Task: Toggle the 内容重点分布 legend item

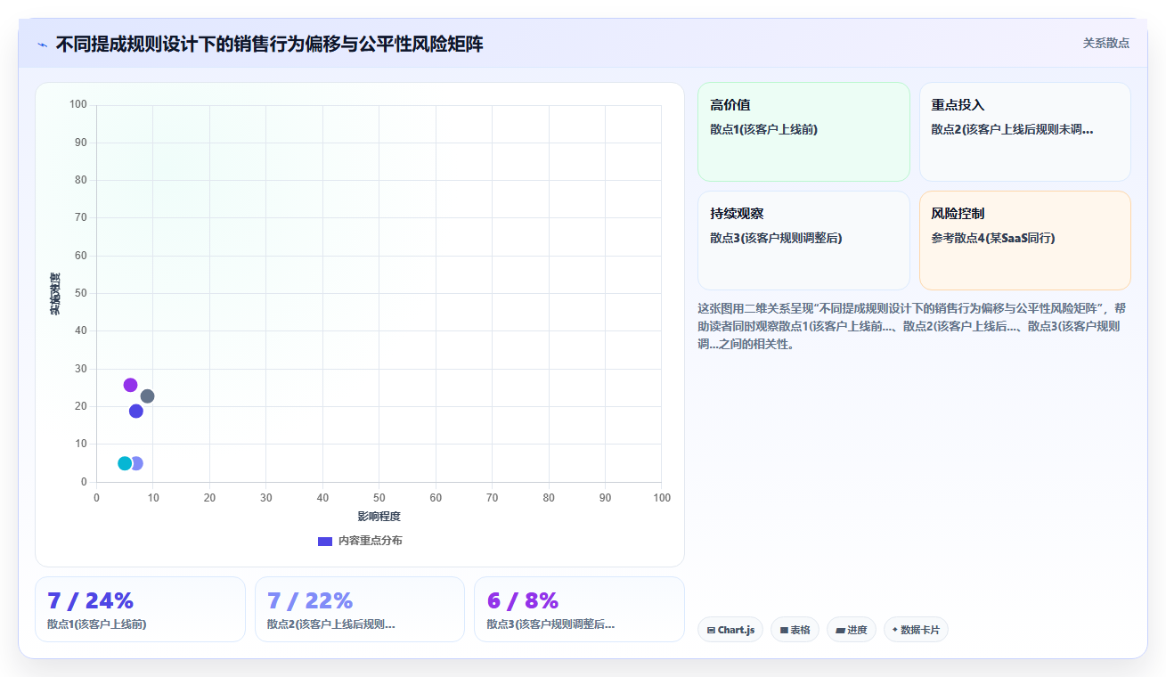Action: pos(360,541)
